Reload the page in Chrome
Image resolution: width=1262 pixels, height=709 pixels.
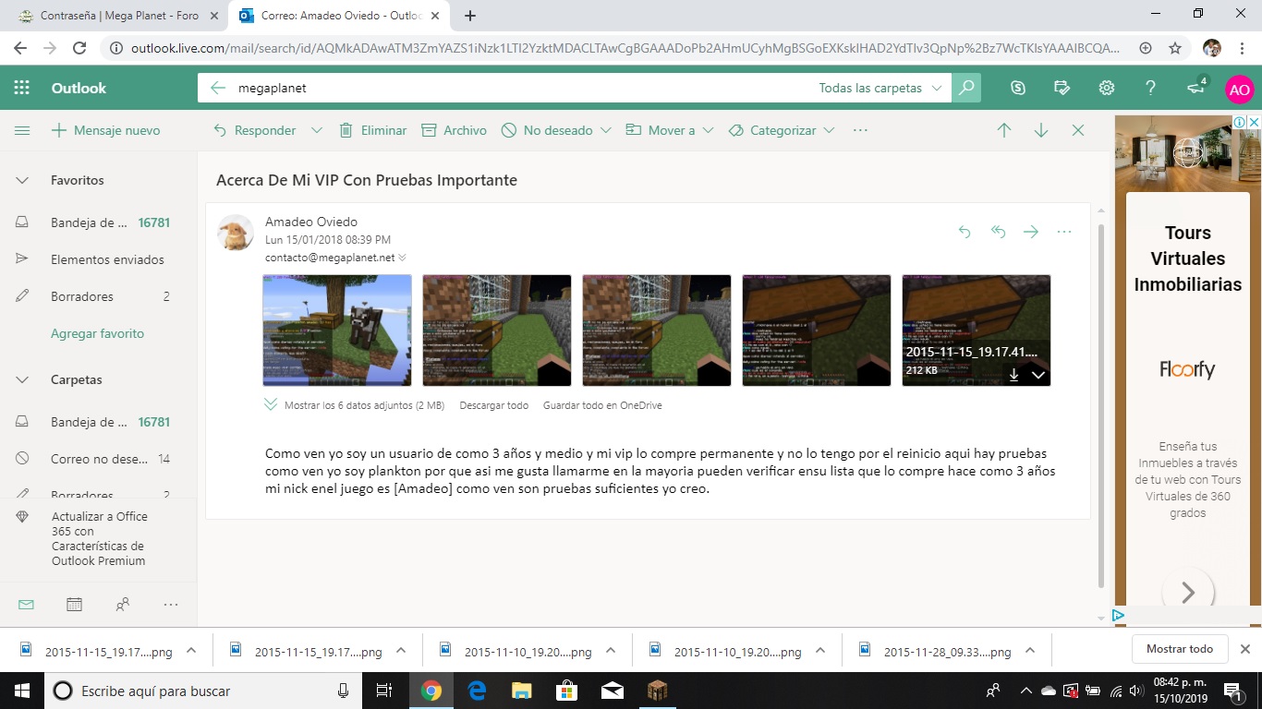79,48
